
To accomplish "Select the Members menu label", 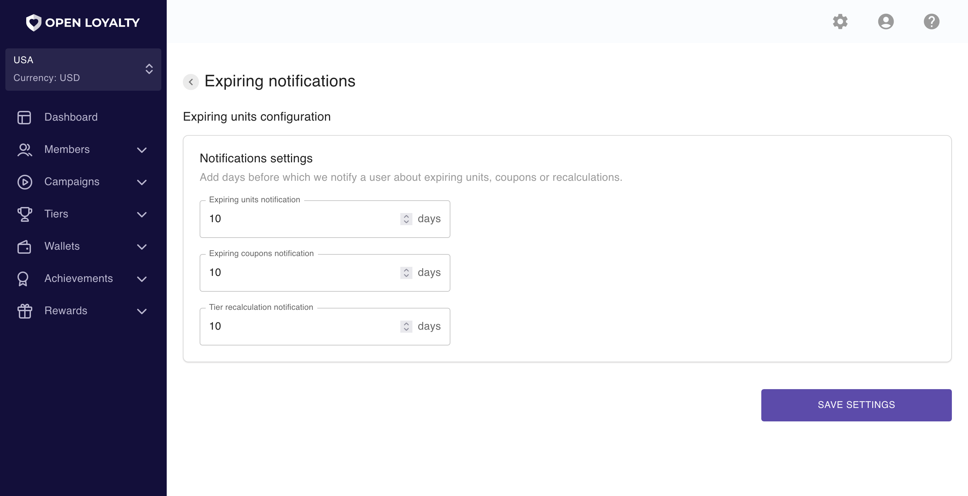I will click(67, 149).
